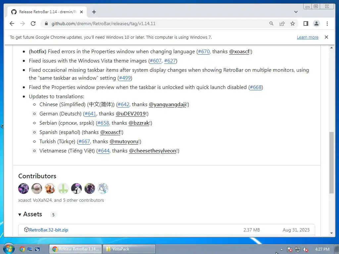This screenshot has height=254, width=339.
Task: Open pull request #658 link
Action: [x=103, y=123]
